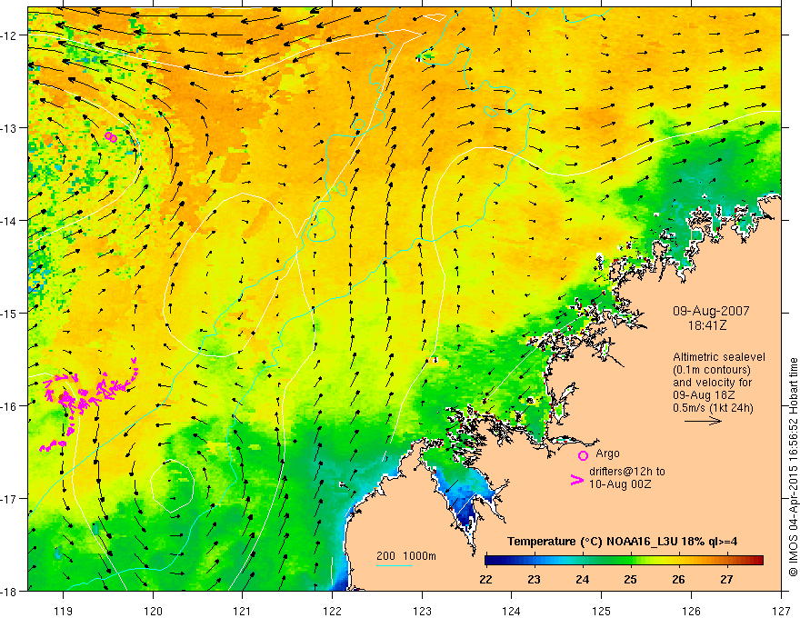Viewport: 800px width, 618px height.
Task: Click the latitude axis label -14
Action: (x=9, y=221)
